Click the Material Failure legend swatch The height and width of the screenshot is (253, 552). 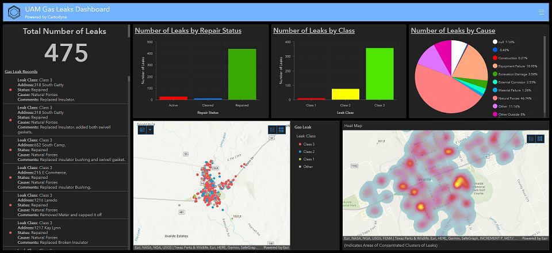495,90
